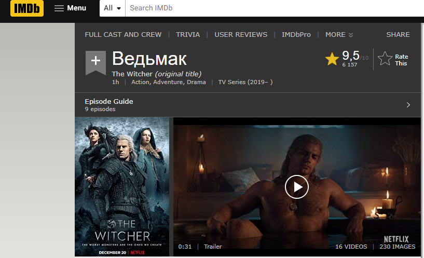The image size is (424, 258).
Task: Click the Episode Guide heading
Action: coord(109,101)
